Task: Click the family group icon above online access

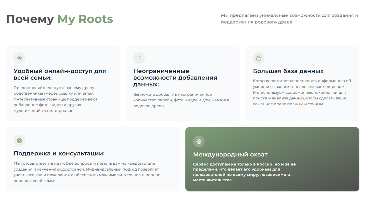Action: (19, 58)
